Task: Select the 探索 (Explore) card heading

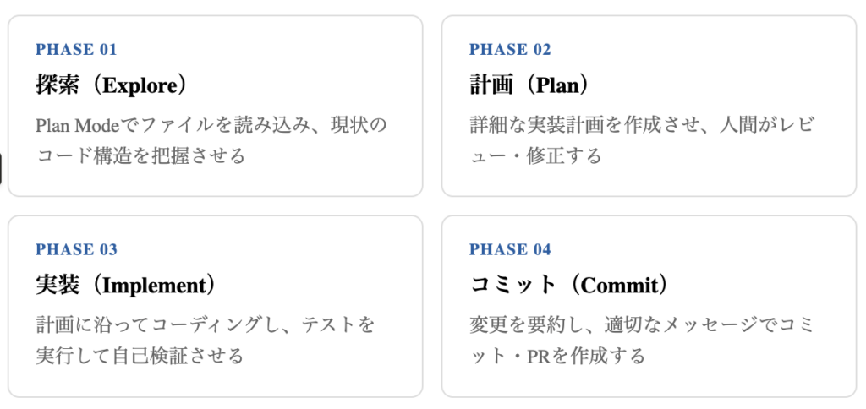Action: [x=111, y=85]
